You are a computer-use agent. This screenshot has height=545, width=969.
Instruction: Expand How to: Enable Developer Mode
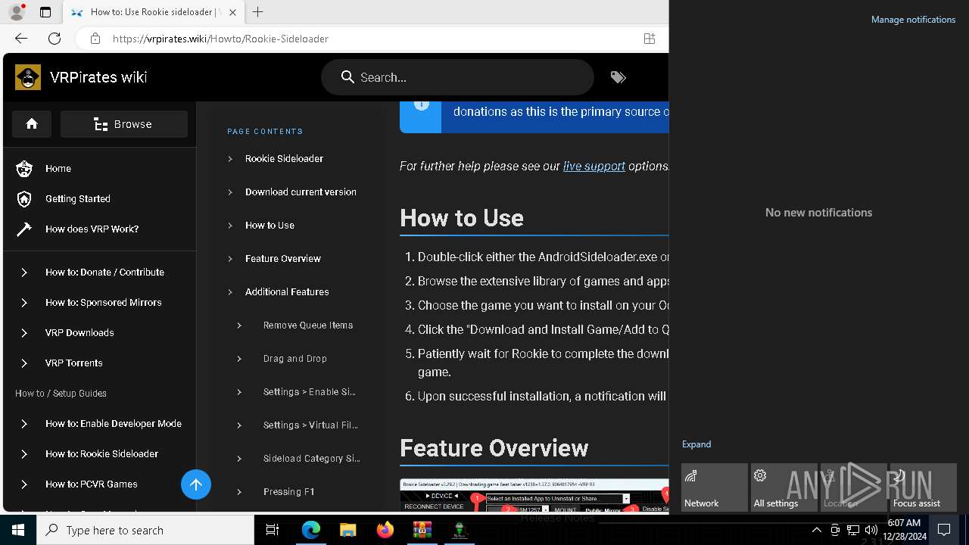24,423
